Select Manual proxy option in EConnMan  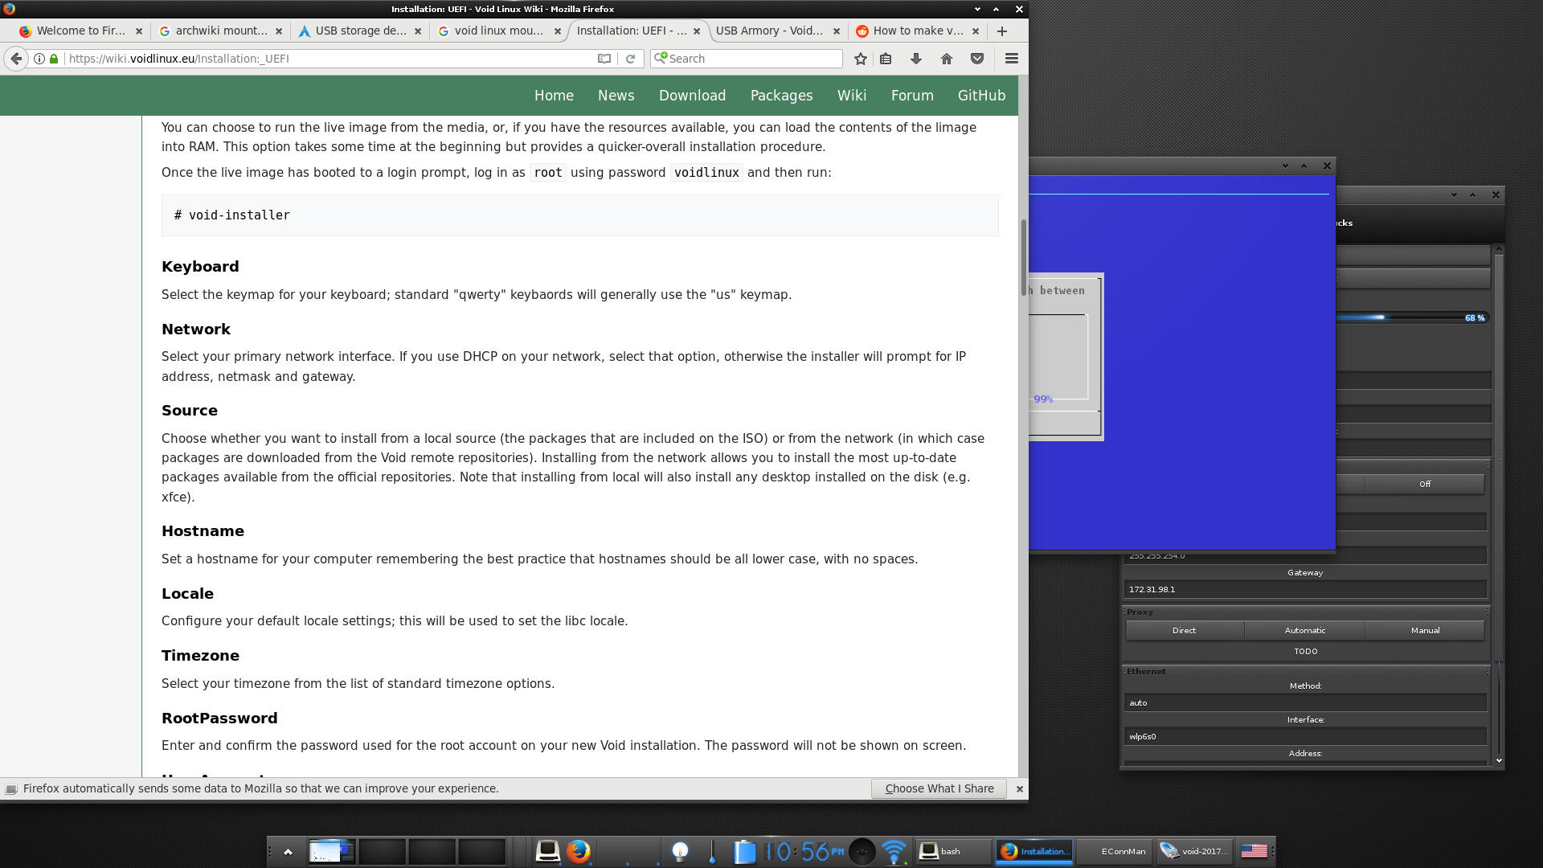pos(1425,631)
